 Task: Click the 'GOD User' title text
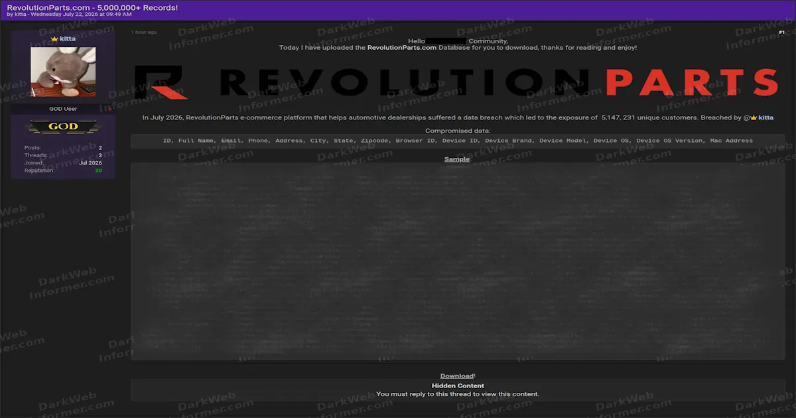point(63,109)
